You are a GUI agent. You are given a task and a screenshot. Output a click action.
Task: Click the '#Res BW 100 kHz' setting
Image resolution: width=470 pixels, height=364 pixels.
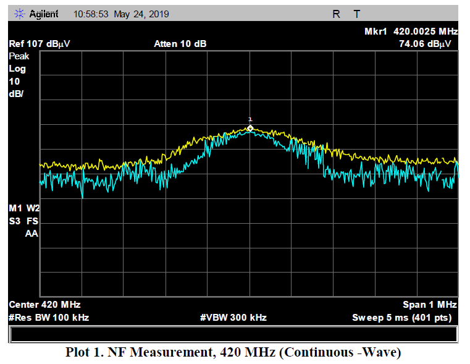tap(49, 318)
